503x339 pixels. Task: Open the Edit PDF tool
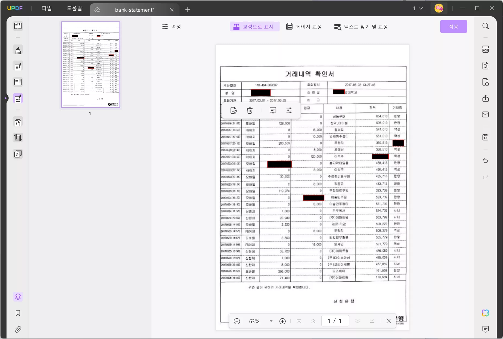[x=18, y=66]
